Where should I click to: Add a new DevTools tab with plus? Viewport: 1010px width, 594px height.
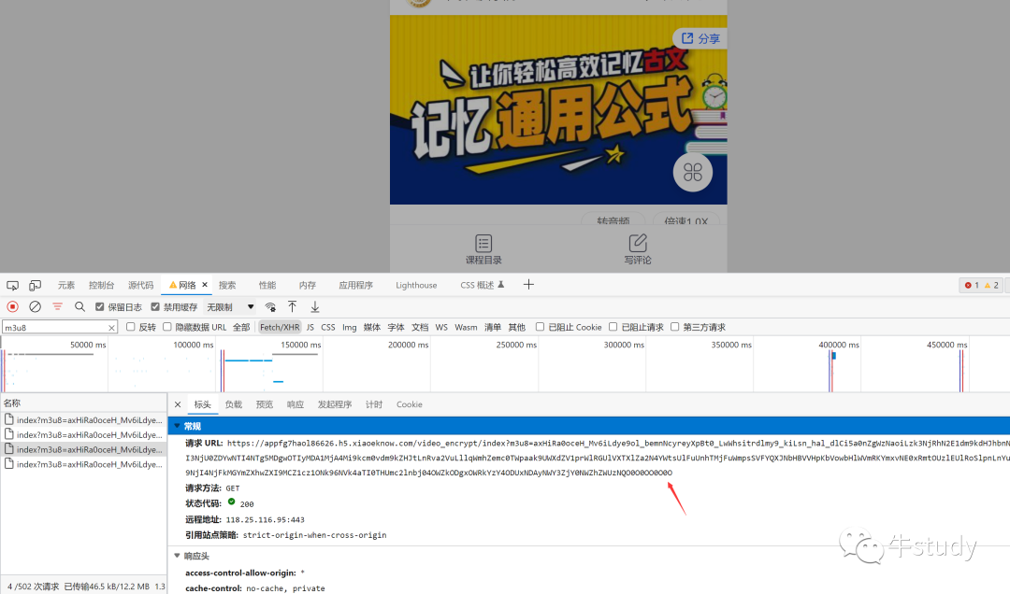(x=528, y=285)
